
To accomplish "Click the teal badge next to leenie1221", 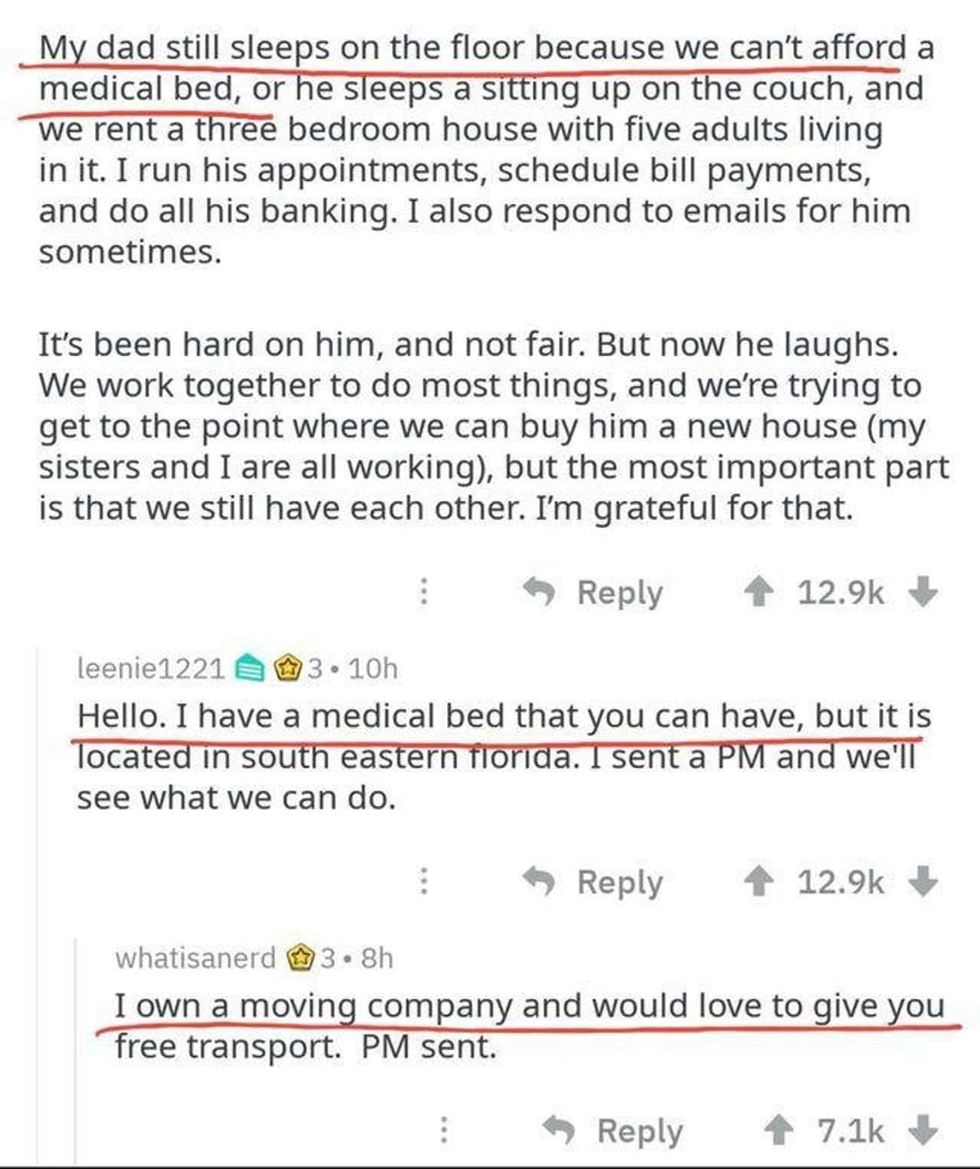I will point(250,668).
